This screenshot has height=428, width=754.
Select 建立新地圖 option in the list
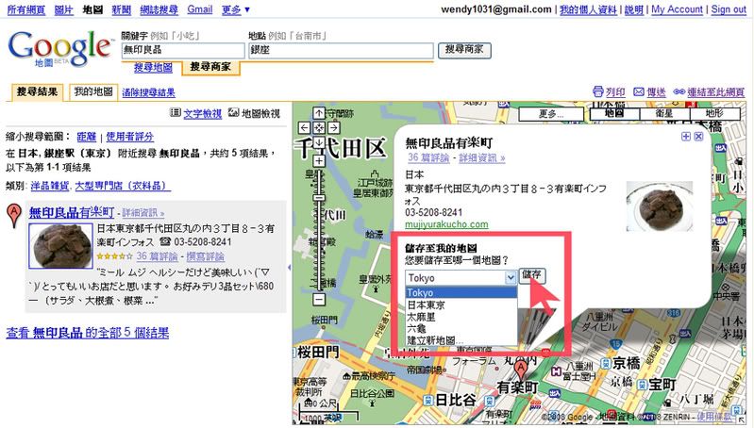437,339
